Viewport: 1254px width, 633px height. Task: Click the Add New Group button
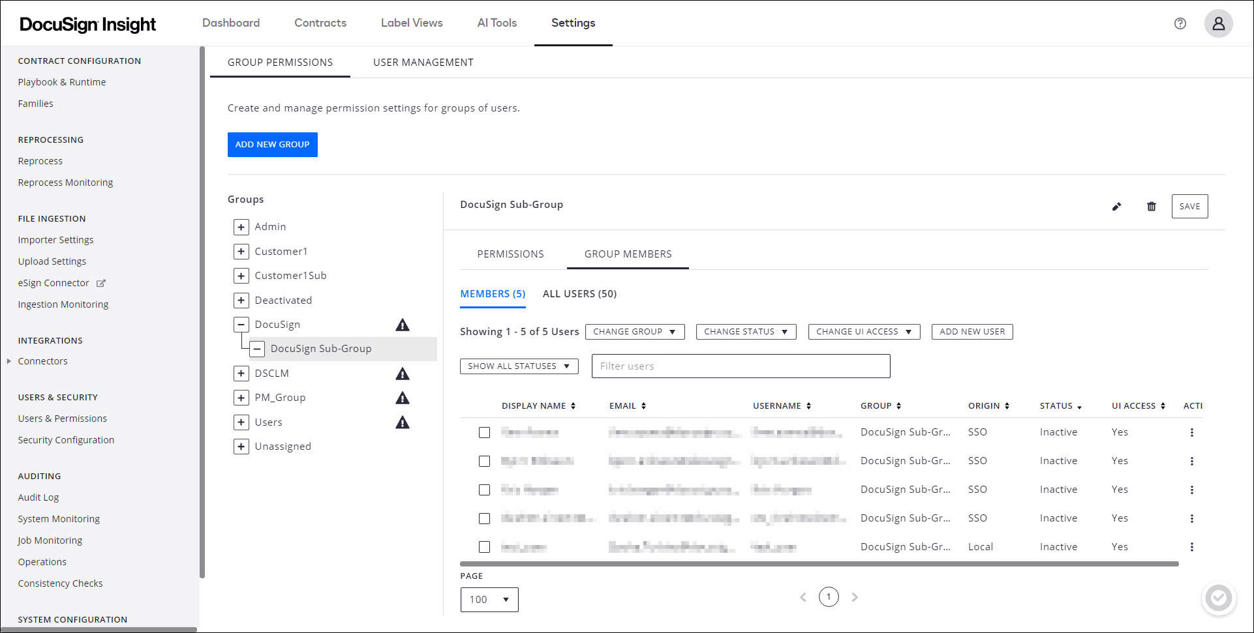coord(273,145)
